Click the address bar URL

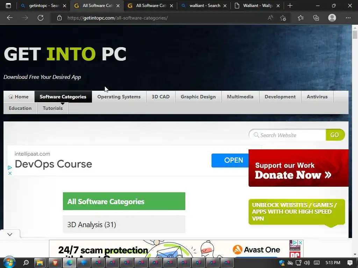click(117, 18)
